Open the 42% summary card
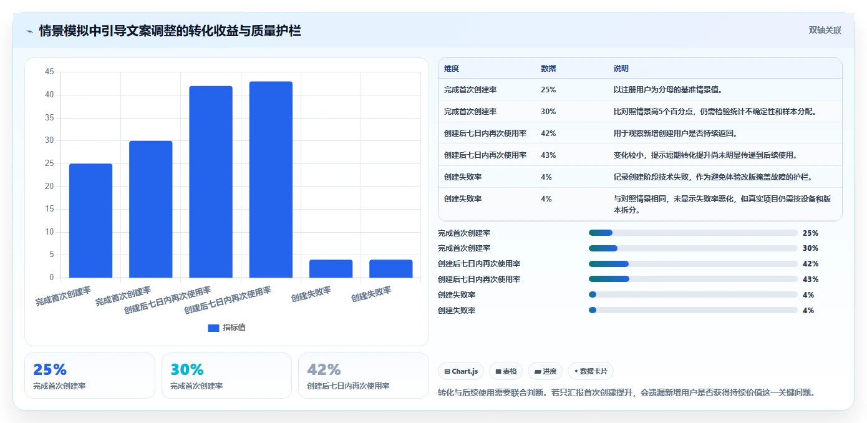 point(364,376)
